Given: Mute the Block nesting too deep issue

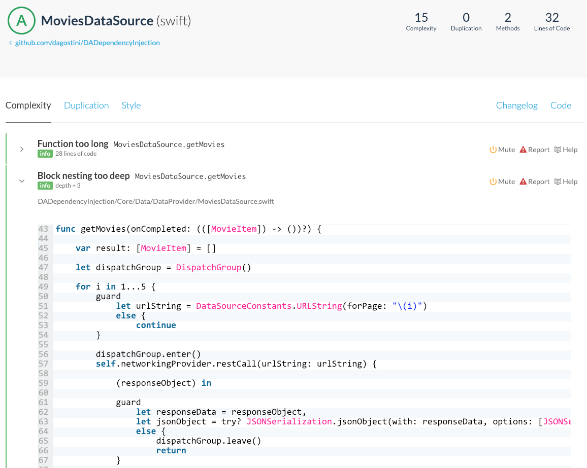Looking at the screenshot, I should coord(502,182).
